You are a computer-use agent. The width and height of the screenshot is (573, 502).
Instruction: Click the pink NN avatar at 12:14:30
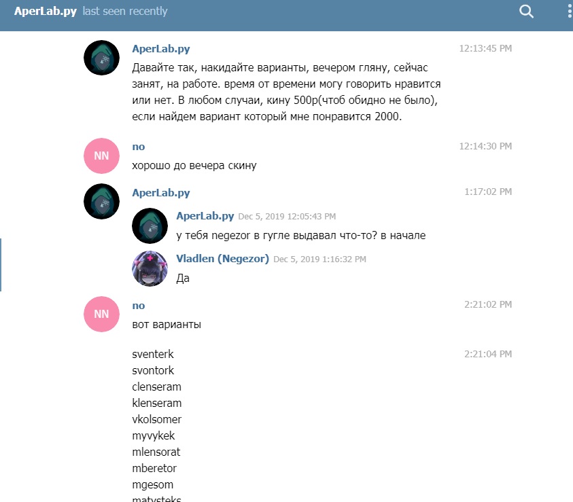click(101, 156)
